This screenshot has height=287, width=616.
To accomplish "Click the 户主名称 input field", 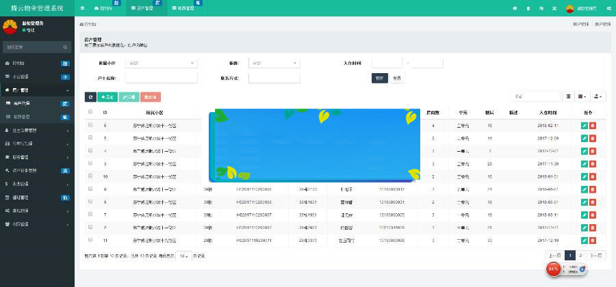I will [x=161, y=78].
